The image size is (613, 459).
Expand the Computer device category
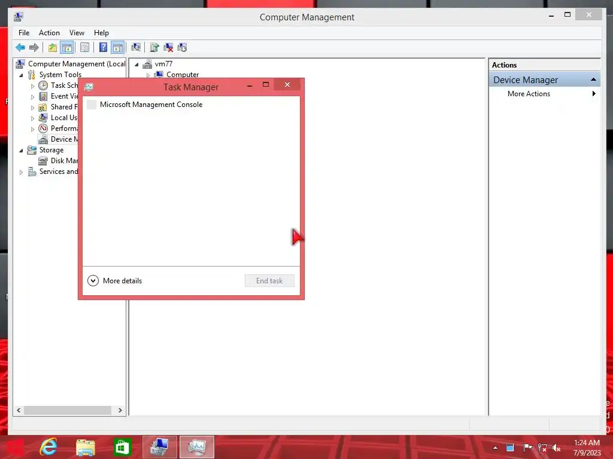pos(148,75)
